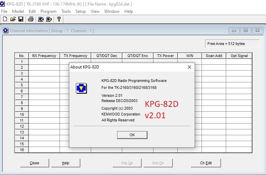Click the Grp Dn button
This screenshot has width=266, height=175.
(x=158, y=163)
